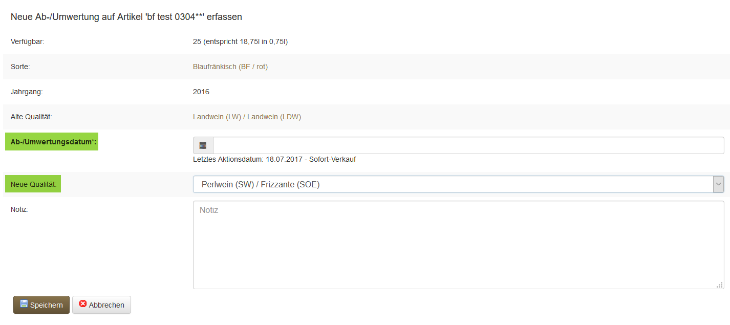This screenshot has width=730, height=325.
Task: Open the Perlwein (SW) / Frizzante (SOE) select box
Action: pos(453,184)
